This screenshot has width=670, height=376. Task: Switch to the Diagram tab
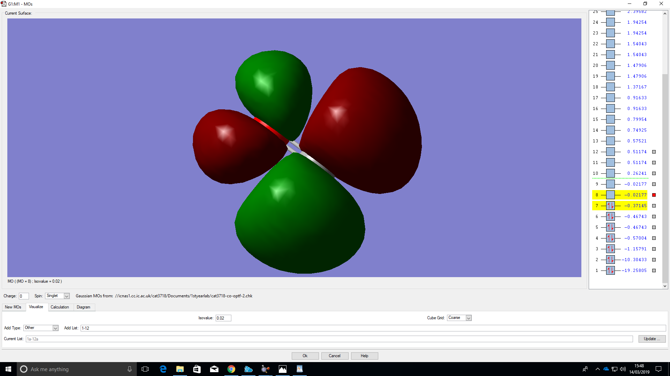(x=83, y=307)
